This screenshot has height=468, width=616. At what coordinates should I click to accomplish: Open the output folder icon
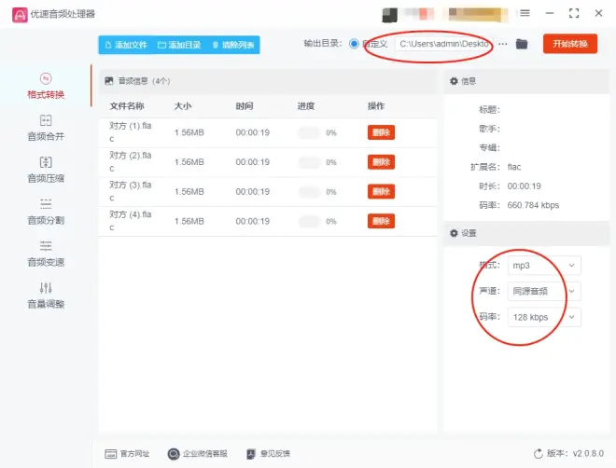522,44
